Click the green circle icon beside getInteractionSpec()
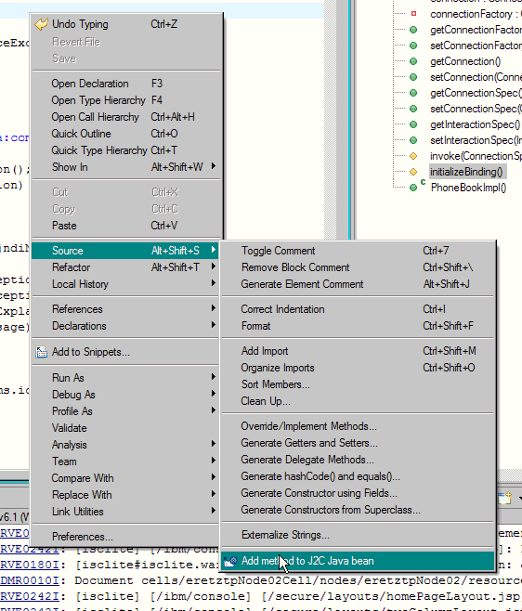Image resolution: width=522 pixels, height=611 pixels. pos(413,124)
